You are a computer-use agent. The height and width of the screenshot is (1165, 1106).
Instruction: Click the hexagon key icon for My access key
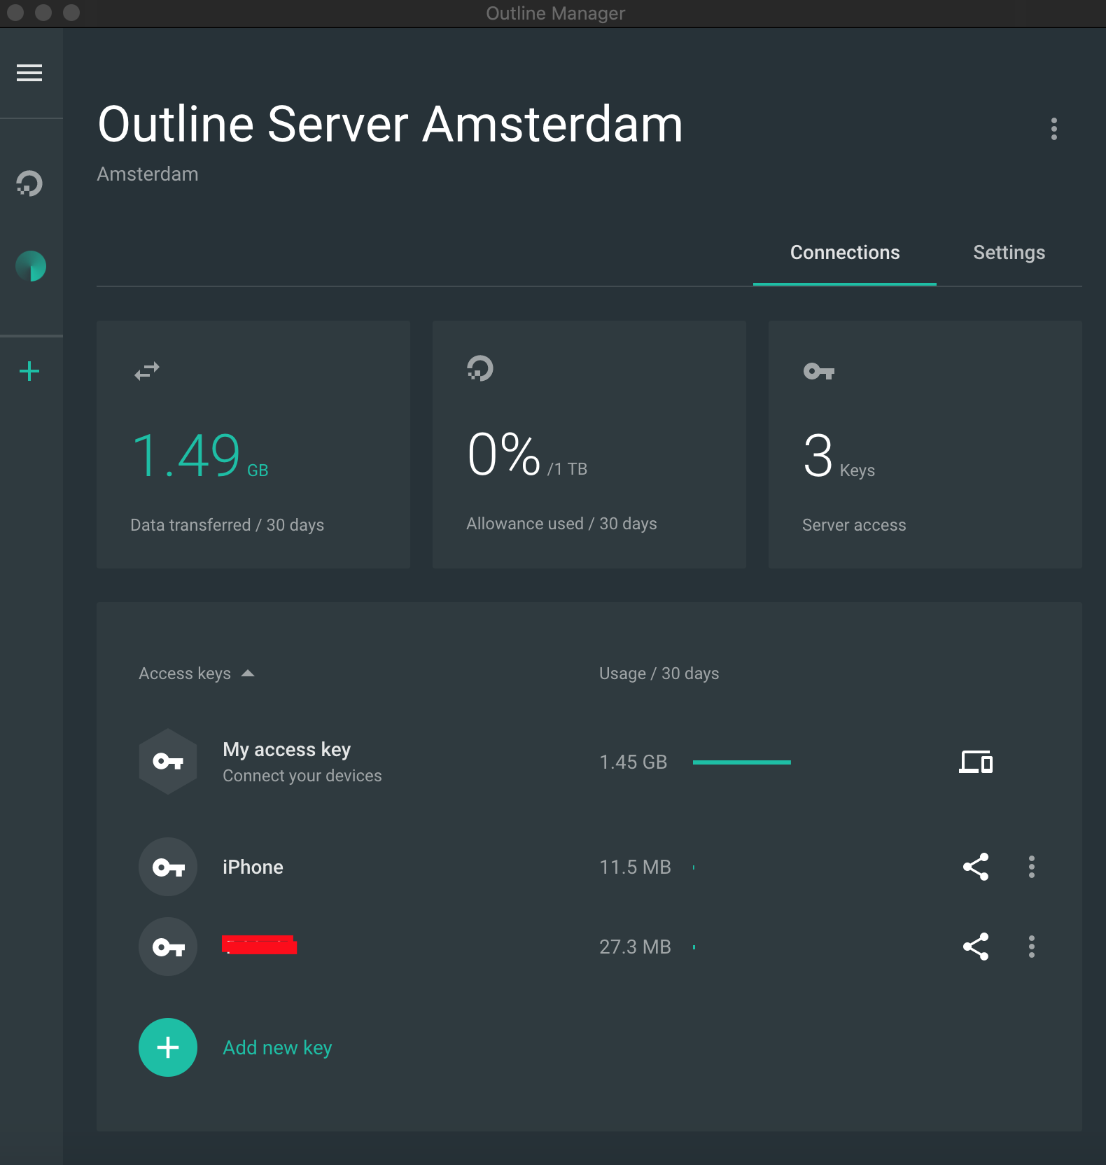[168, 762]
